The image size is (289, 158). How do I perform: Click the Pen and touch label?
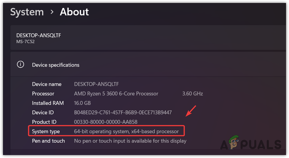point(48,141)
